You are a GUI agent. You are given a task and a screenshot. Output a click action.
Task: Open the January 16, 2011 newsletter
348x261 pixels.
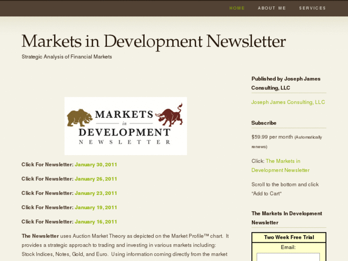click(x=96, y=222)
